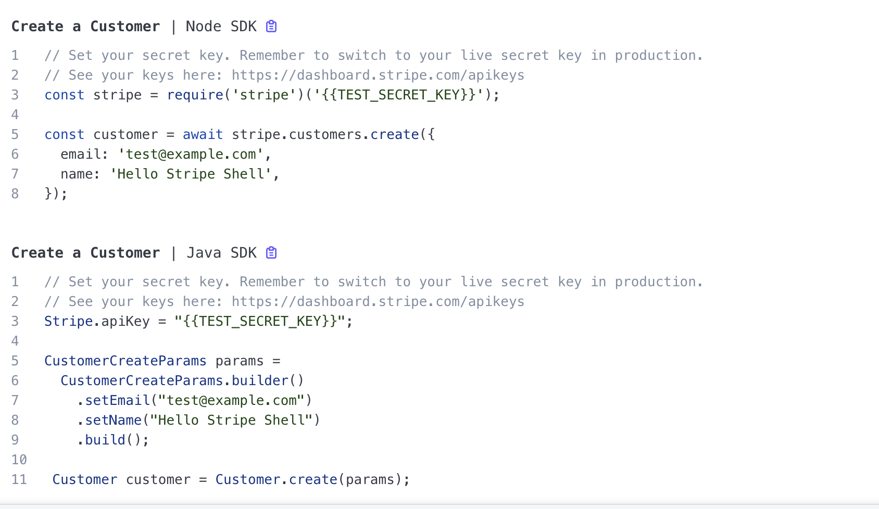Copy the Java SDK code snippet
The height and width of the screenshot is (509, 879).
271,253
